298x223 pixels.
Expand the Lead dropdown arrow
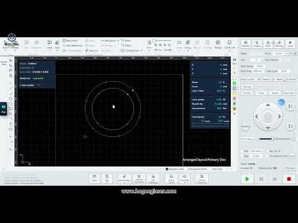pos(50,51)
